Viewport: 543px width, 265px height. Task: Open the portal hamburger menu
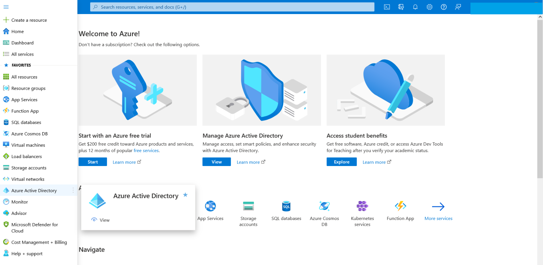pos(6,7)
